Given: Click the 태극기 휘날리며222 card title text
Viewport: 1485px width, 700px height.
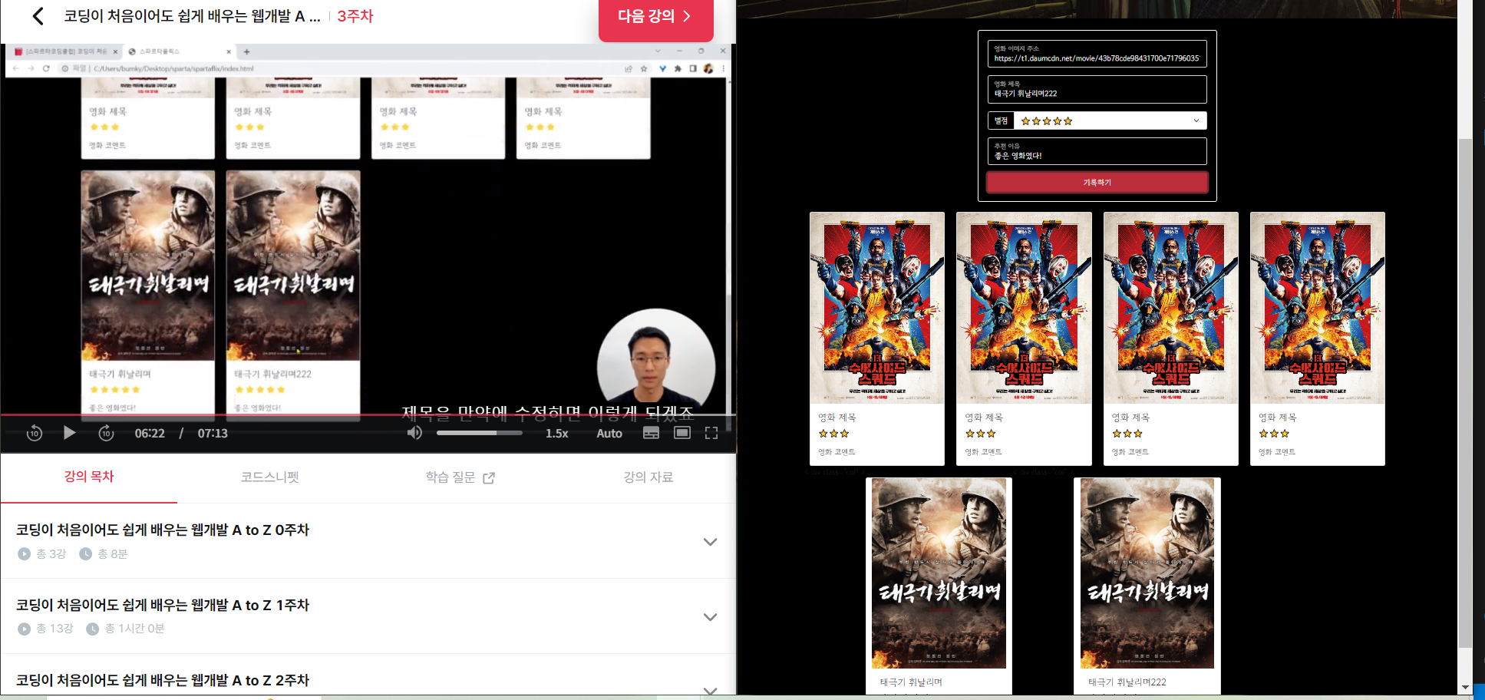Looking at the screenshot, I should pos(1127,682).
